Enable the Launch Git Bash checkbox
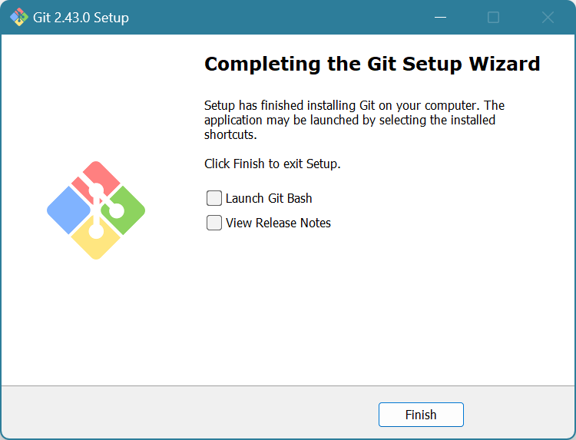The image size is (576, 440). pos(214,199)
